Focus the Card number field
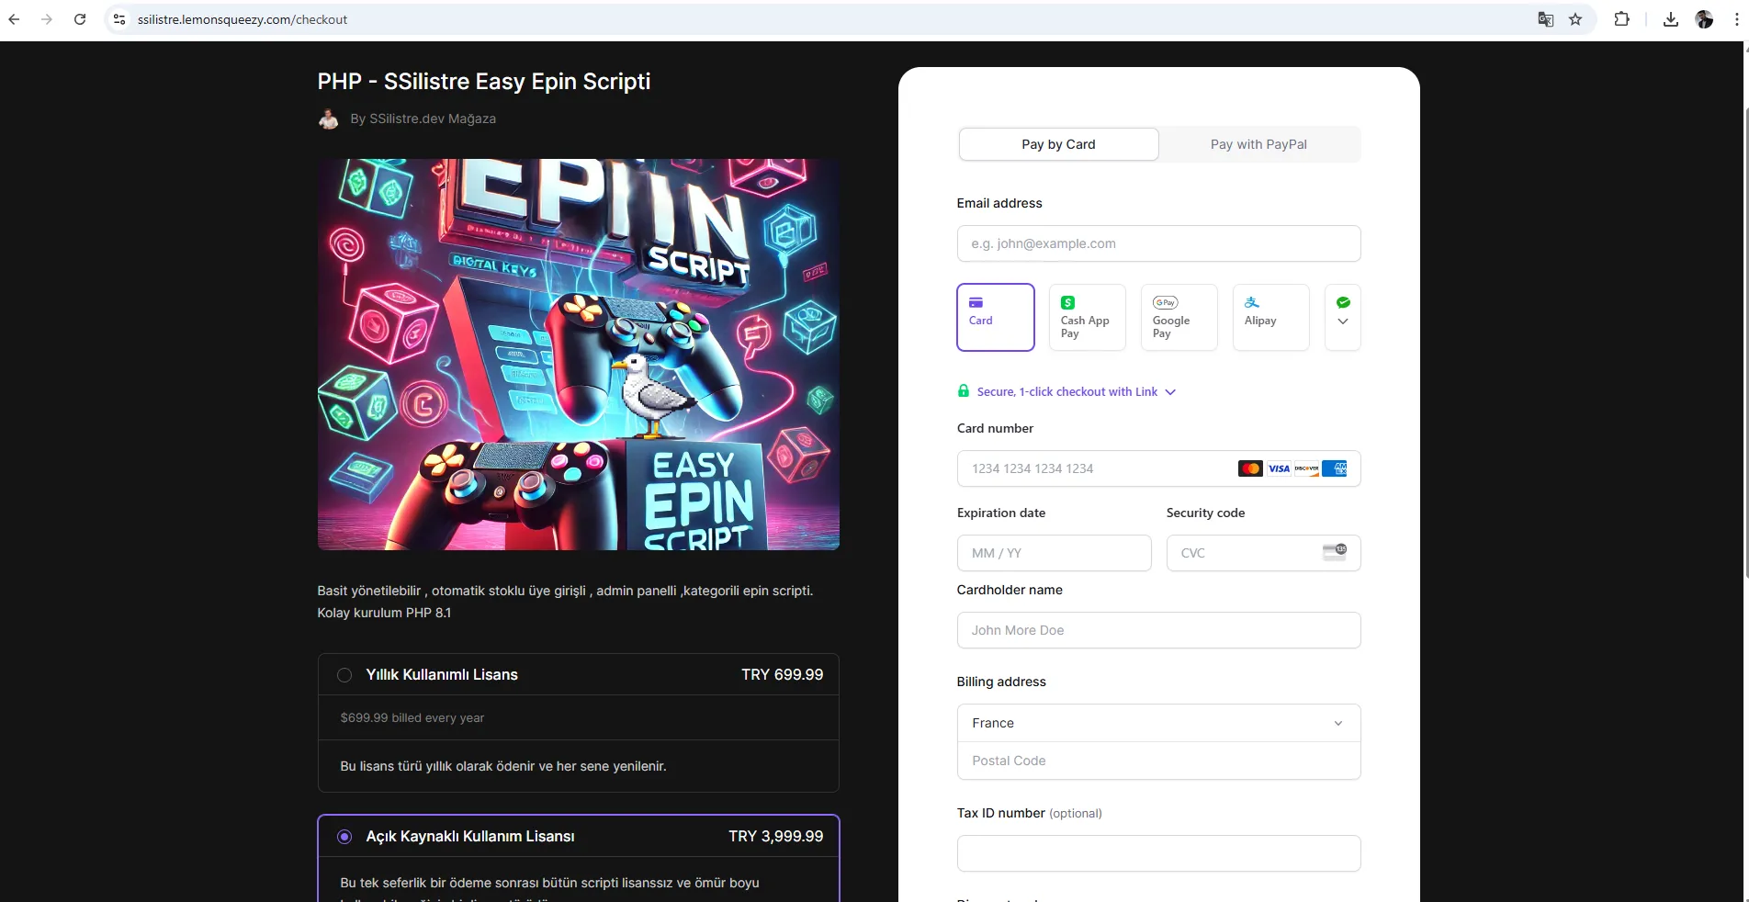Screen dimensions: 1749x902 (x=1158, y=468)
